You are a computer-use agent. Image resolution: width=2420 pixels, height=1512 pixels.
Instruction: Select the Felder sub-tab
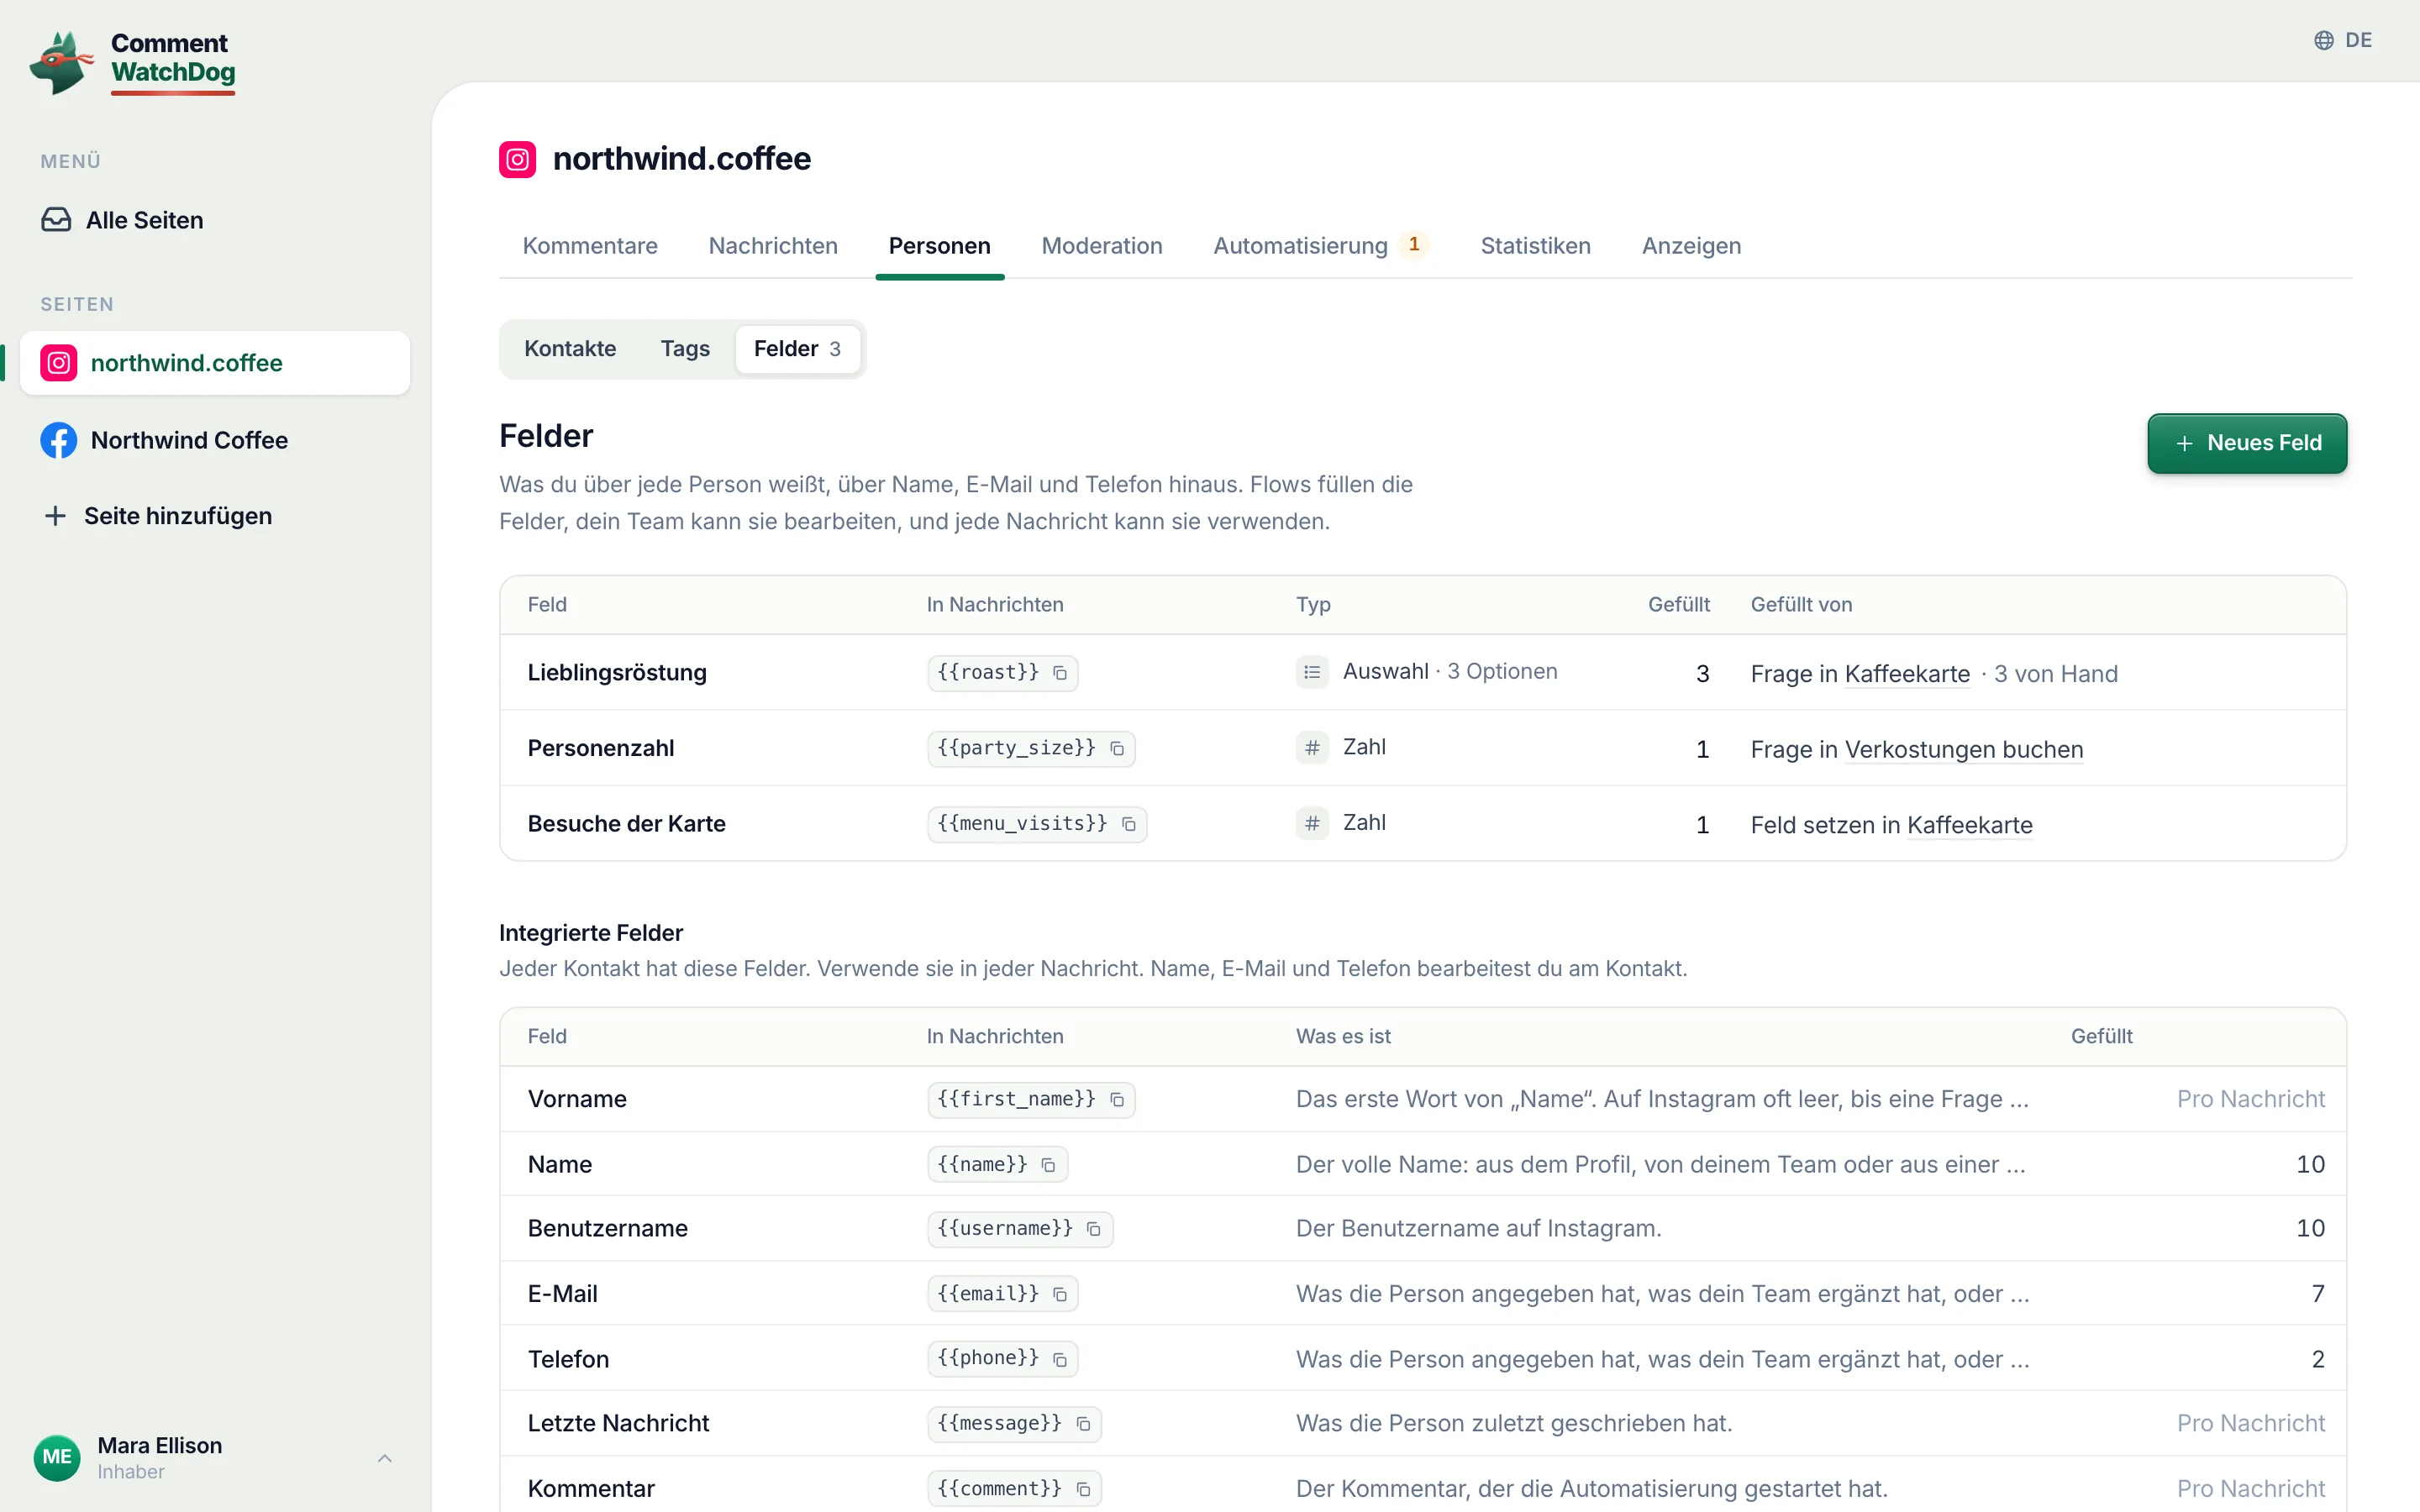(798, 349)
